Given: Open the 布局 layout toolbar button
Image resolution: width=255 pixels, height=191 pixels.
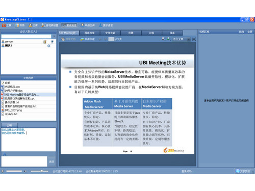Looking at the screenshot, I should pos(20,25).
